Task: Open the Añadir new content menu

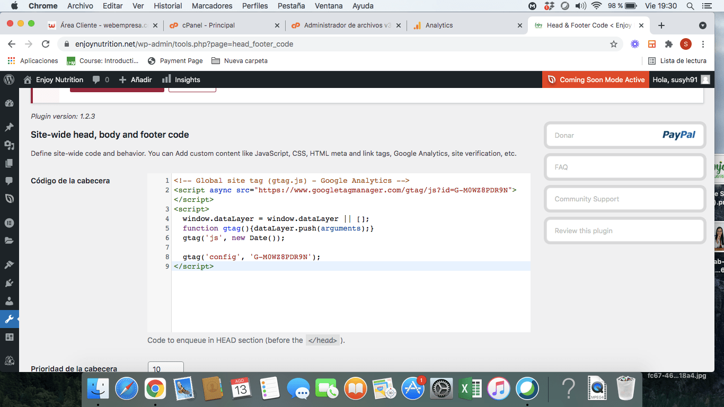Action: coord(135,79)
